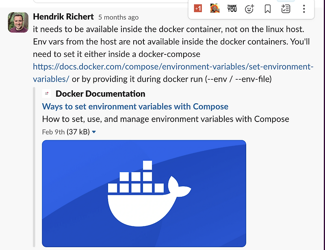Open "Ways to set environment variables with Compose"
This screenshot has height=250, width=325.
tap(135, 106)
